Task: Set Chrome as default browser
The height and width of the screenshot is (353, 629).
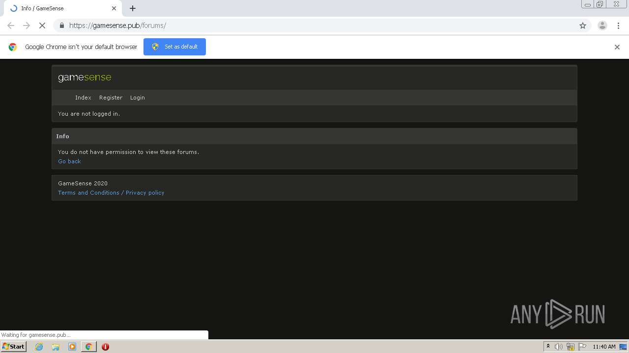Action: pyautogui.click(x=174, y=47)
